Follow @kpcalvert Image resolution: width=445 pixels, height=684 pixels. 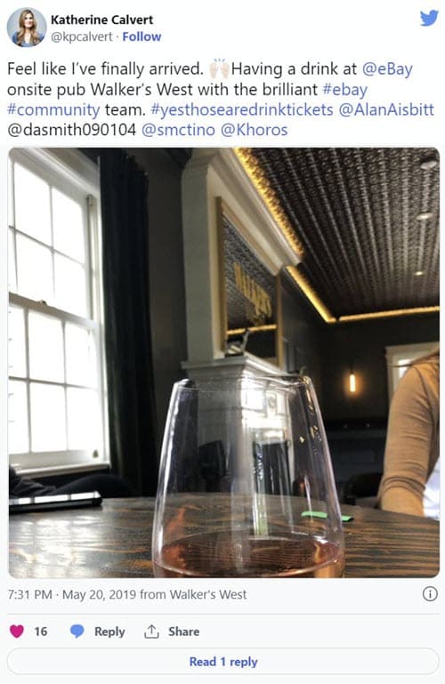[x=142, y=36]
